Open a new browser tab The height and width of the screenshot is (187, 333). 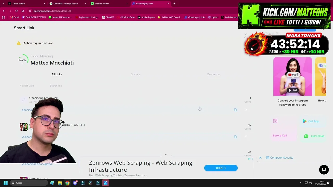pos(174,4)
